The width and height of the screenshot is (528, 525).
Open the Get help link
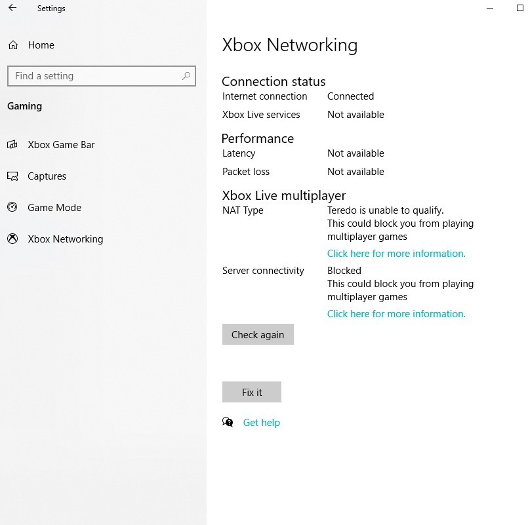[x=262, y=422]
